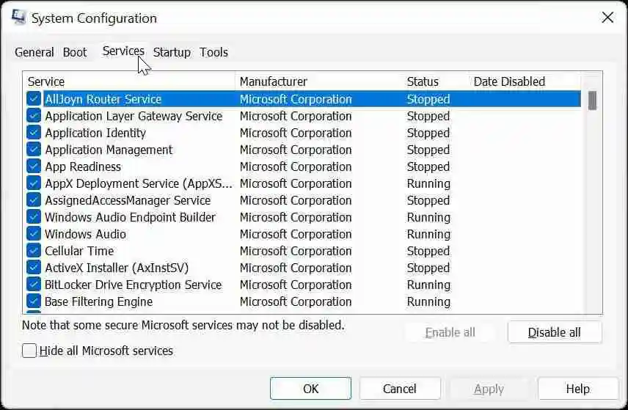Uncheck the Windows Audio checkbox
This screenshot has width=628, height=410.
tap(34, 234)
